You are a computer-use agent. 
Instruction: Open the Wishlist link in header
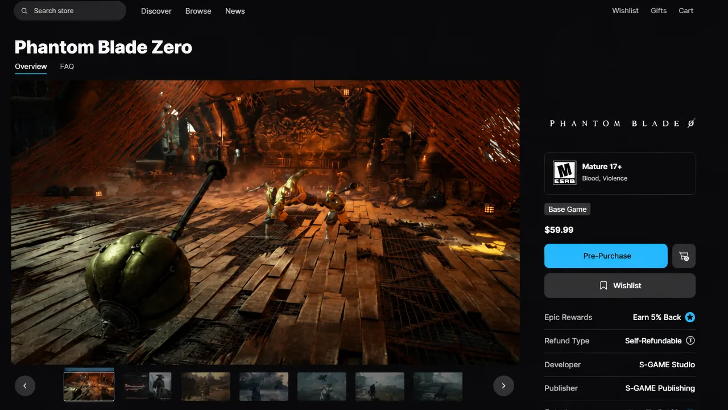(x=625, y=11)
